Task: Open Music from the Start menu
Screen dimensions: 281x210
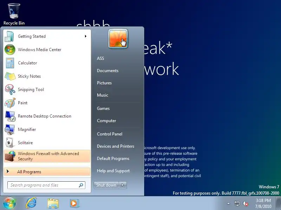Action: [x=103, y=95]
